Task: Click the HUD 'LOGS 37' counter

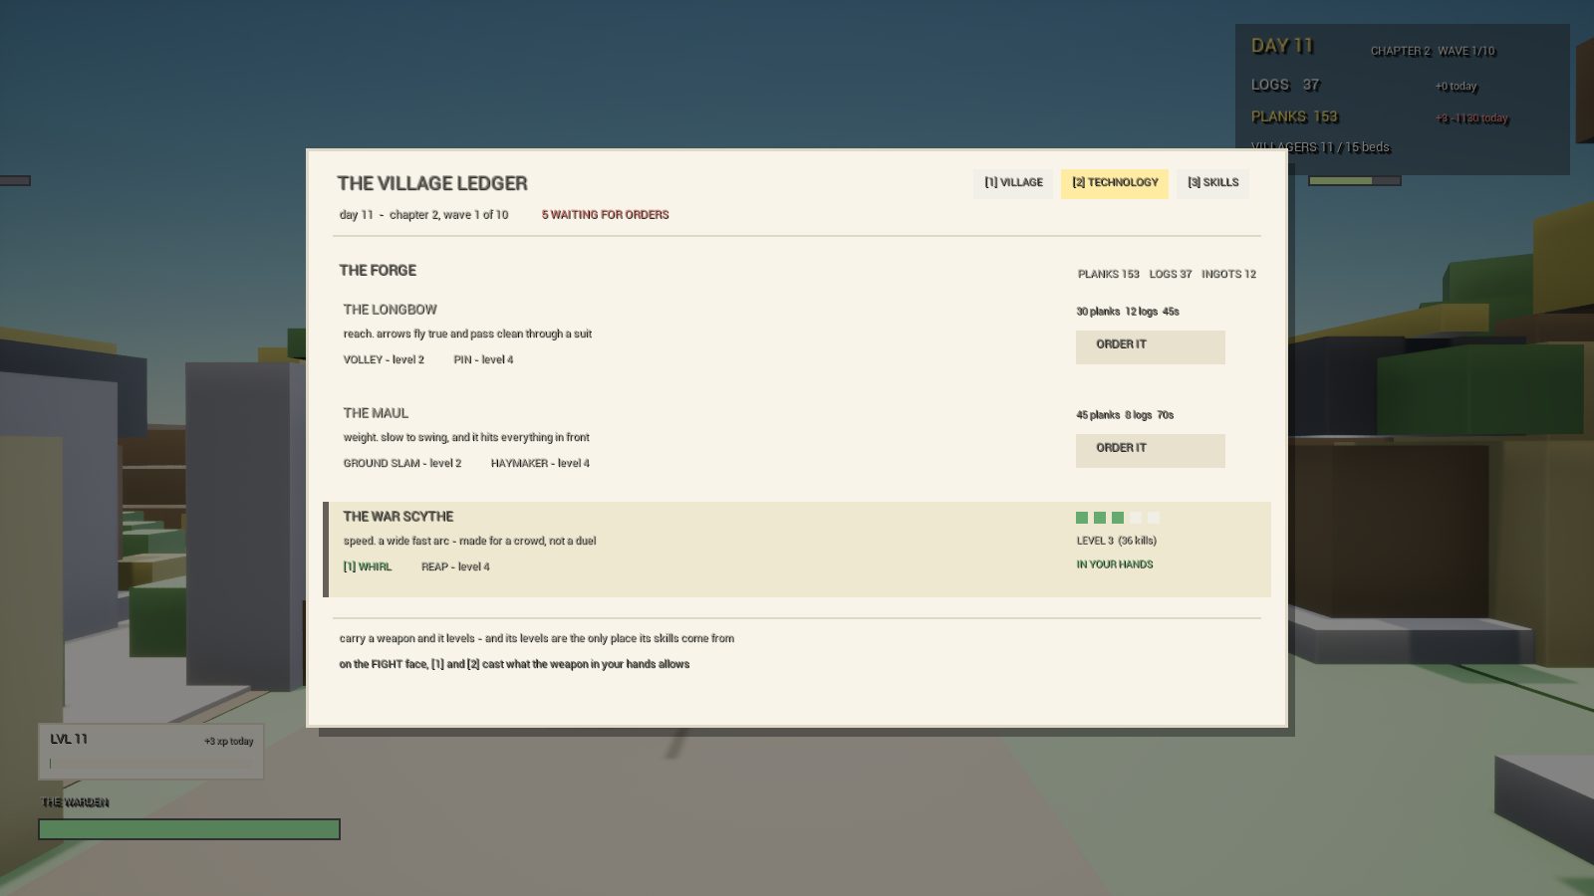Action: (x=1285, y=86)
